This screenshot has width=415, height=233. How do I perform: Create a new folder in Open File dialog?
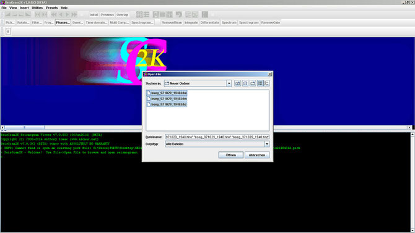click(x=253, y=83)
